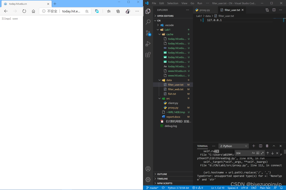The width and height of the screenshot is (286, 190).
Task: Open a new browser tab
Action: [x=55, y=4]
